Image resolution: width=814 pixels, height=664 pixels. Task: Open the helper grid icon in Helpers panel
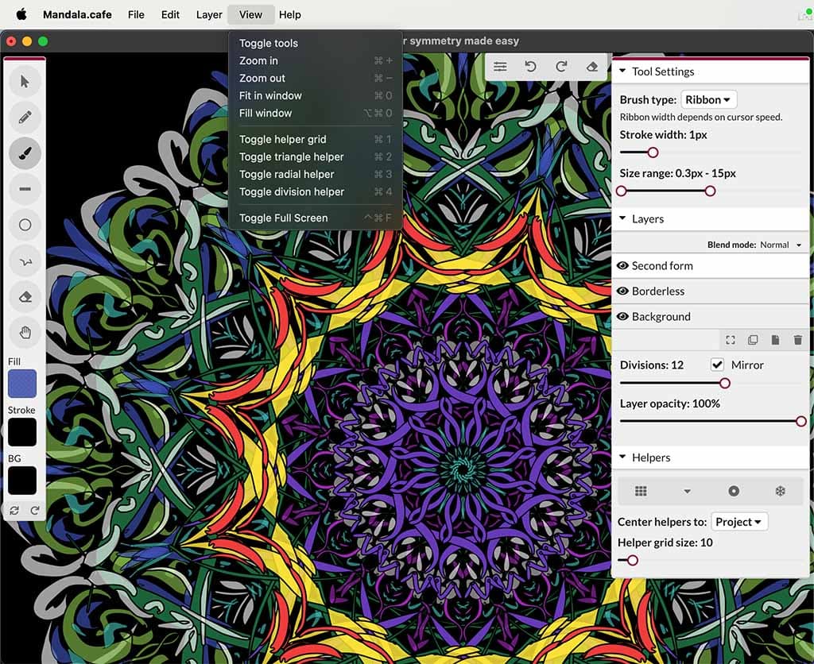pos(642,490)
